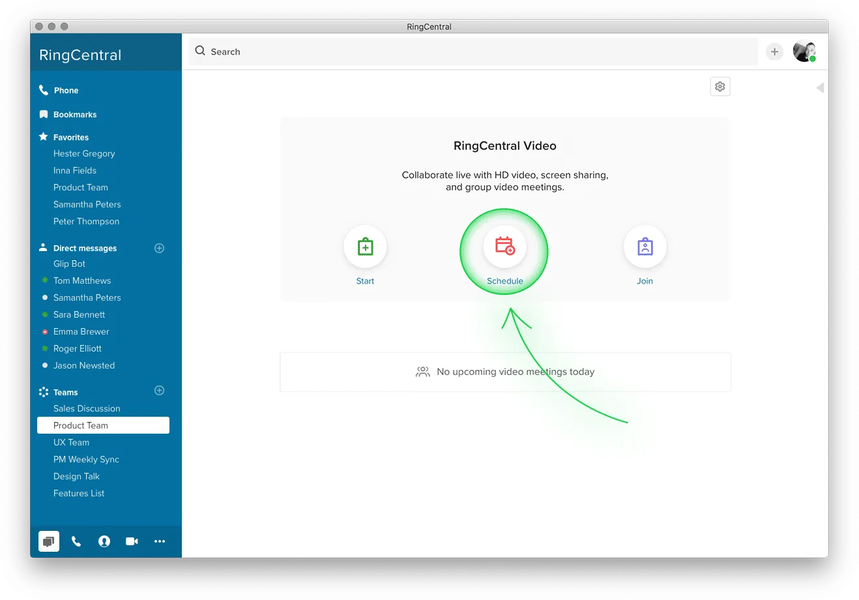Open Phone in the sidebar
This screenshot has height=600, width=859.
point(66,91)
